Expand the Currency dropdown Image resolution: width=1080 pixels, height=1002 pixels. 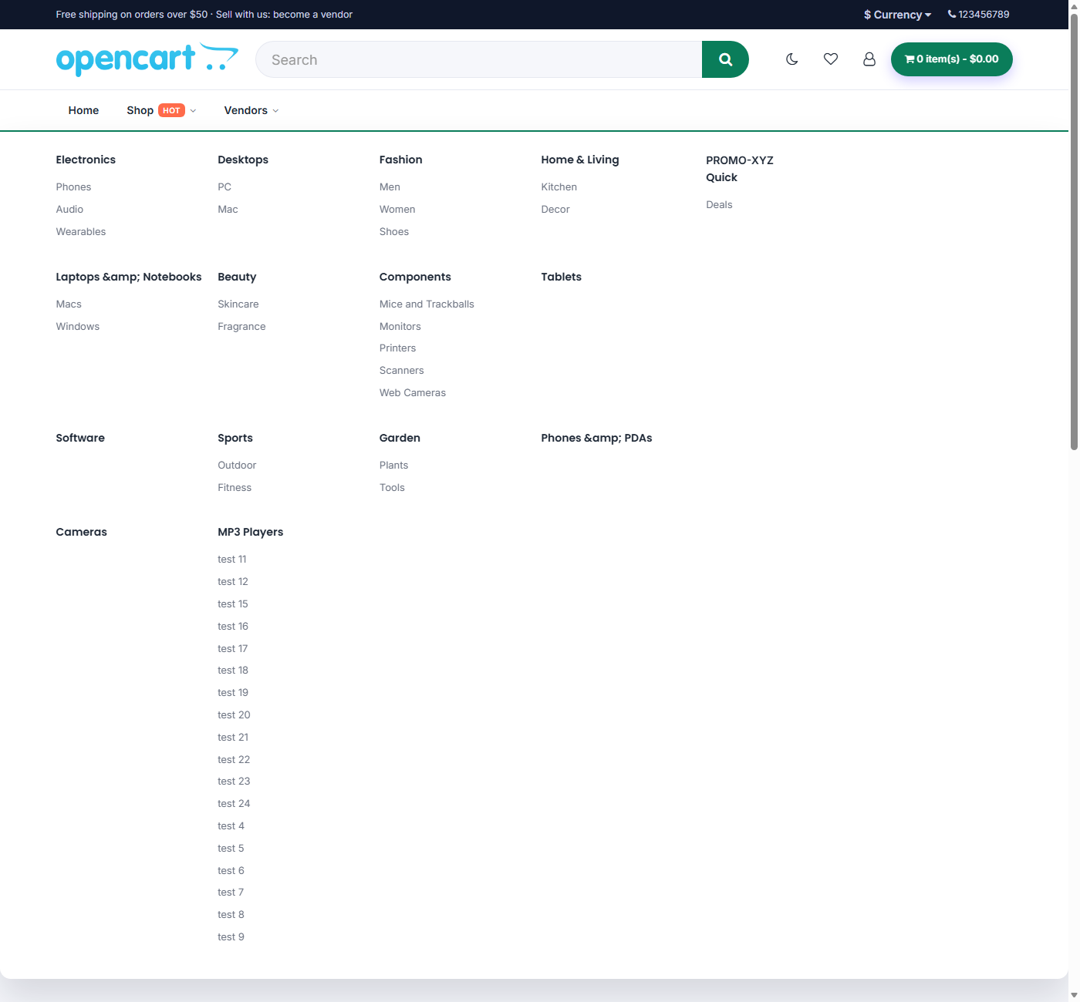click(897, 15)
